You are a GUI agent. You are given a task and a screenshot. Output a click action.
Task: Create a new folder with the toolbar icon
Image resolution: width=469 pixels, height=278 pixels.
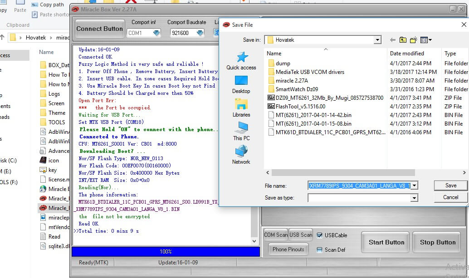tap(413, 39)
